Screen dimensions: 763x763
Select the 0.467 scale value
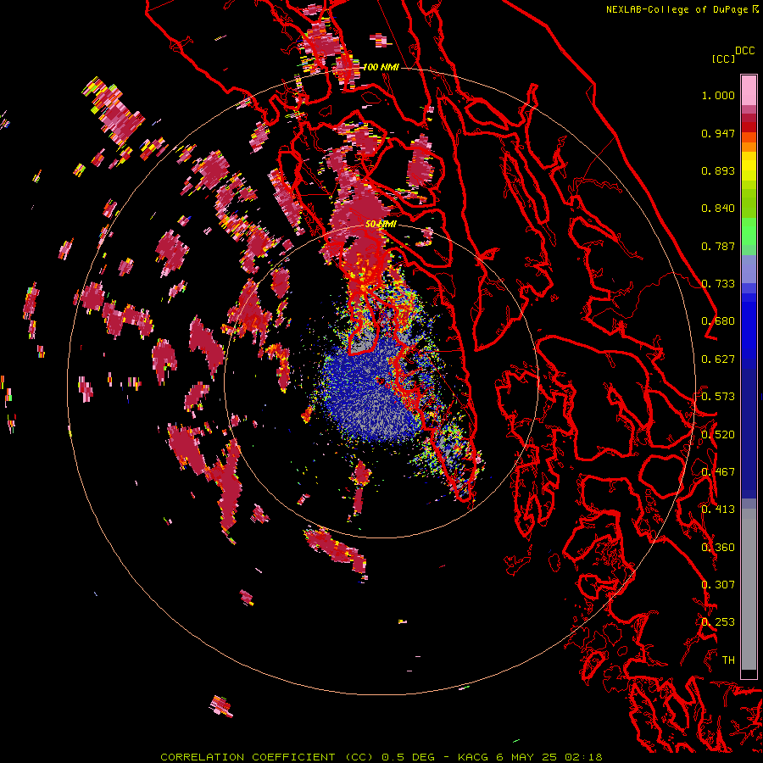tap(718, 472)
